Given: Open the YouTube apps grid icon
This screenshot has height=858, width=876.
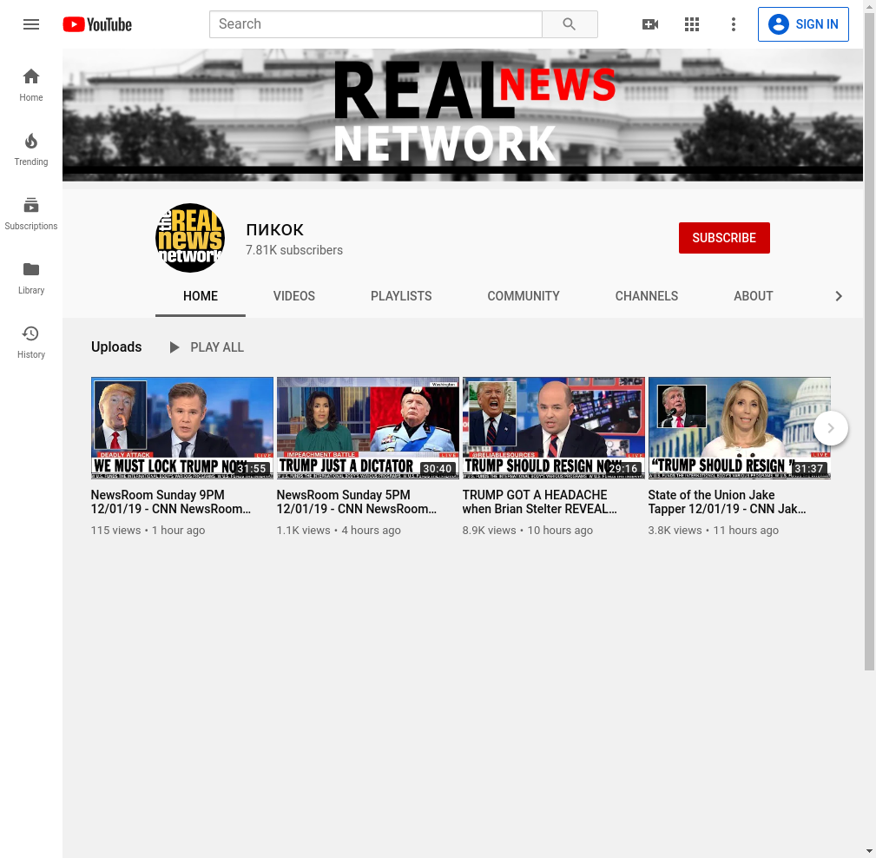Looking at the screenshot, I should tap(692, 24).
